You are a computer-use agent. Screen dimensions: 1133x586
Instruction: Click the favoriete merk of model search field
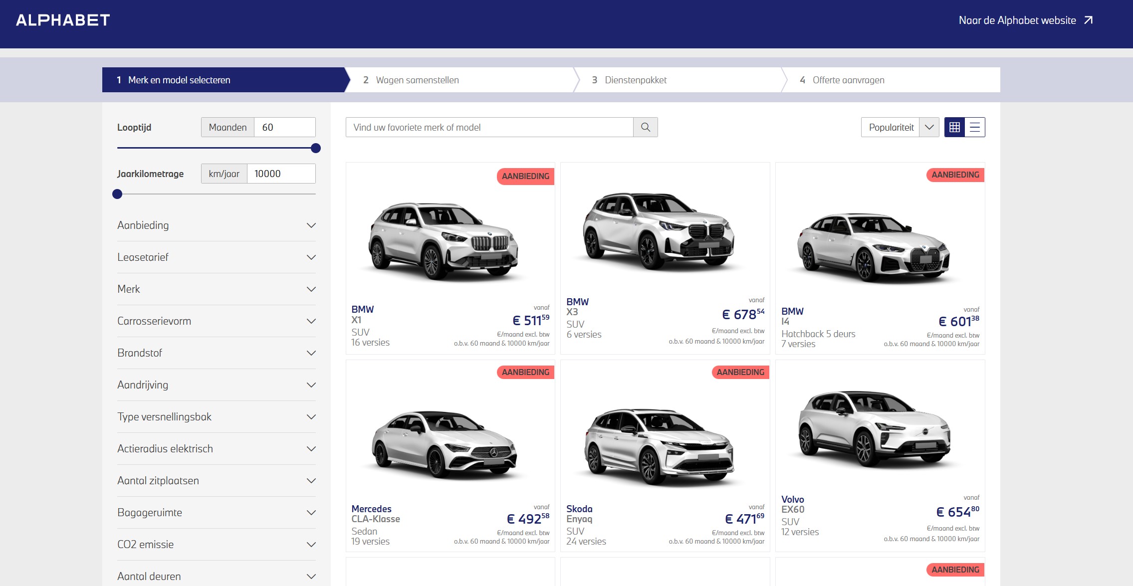click(x=489, y=127)
